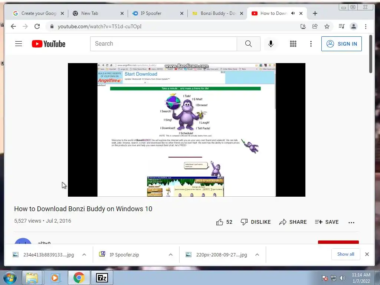Click the padlock site info icon
Image resolution: width=380 pixels, height=285 pixels.
coord(52,26)
